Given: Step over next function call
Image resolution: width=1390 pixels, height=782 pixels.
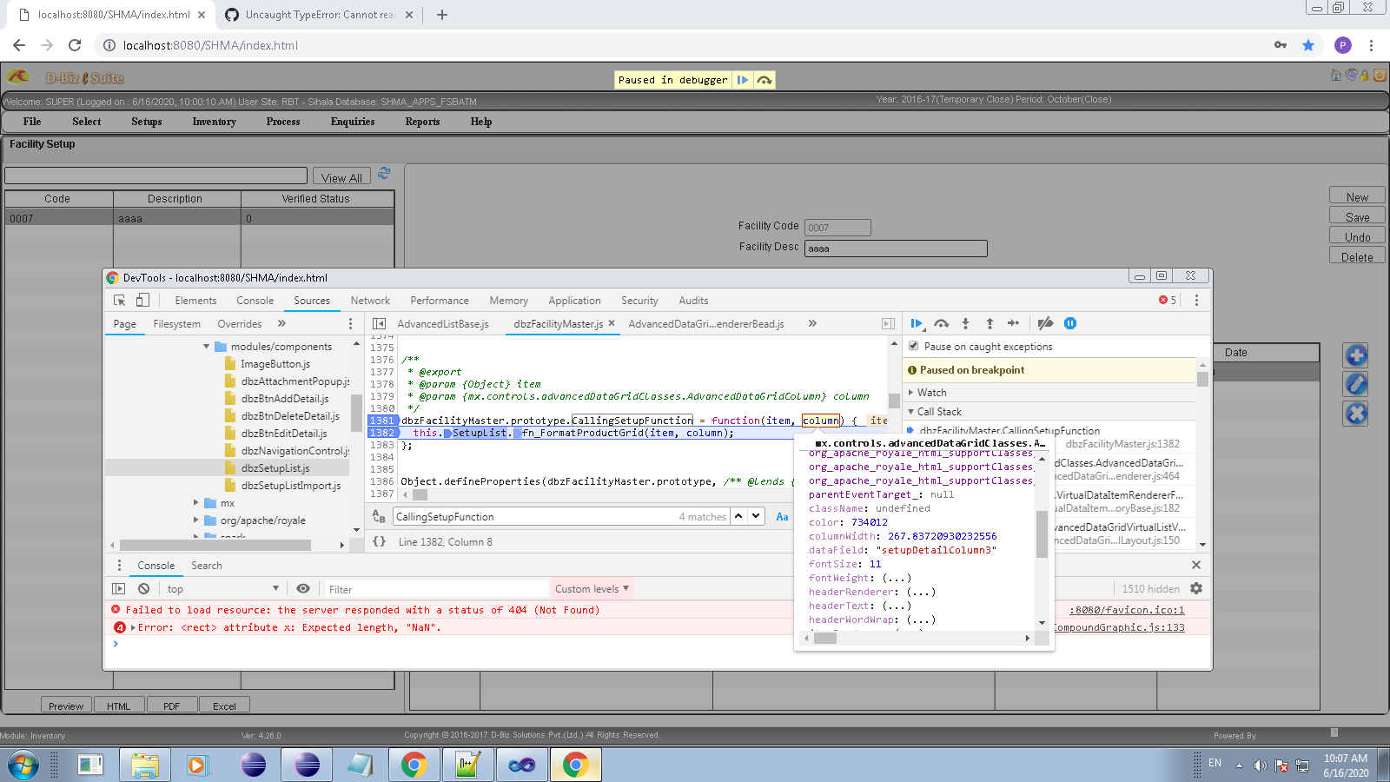Looking at the screenshot, I should pos(942,323).
